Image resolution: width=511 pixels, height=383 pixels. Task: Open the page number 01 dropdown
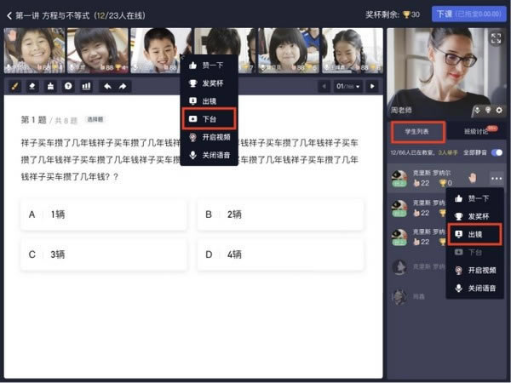(349, 86)
